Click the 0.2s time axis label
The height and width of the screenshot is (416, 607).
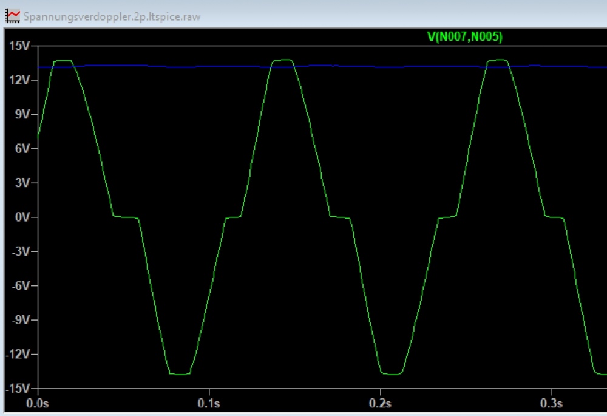click(x=380, y=403)
